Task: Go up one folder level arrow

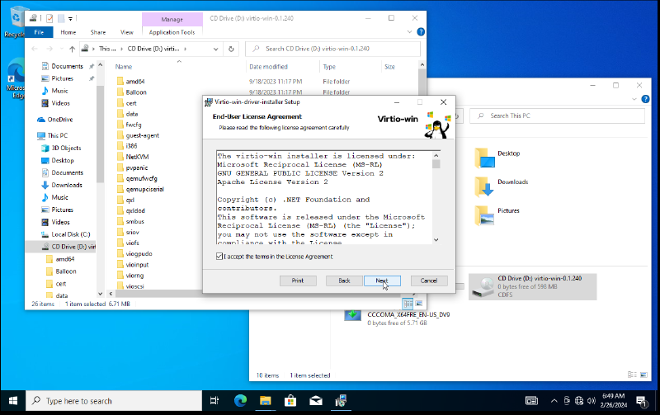Action: [72, 50]
